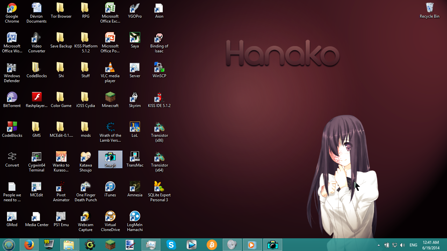The image size is (447, 251).
Task: Launch the GMod shortcut
Action: pyautogui.click(x=12, y=219)
